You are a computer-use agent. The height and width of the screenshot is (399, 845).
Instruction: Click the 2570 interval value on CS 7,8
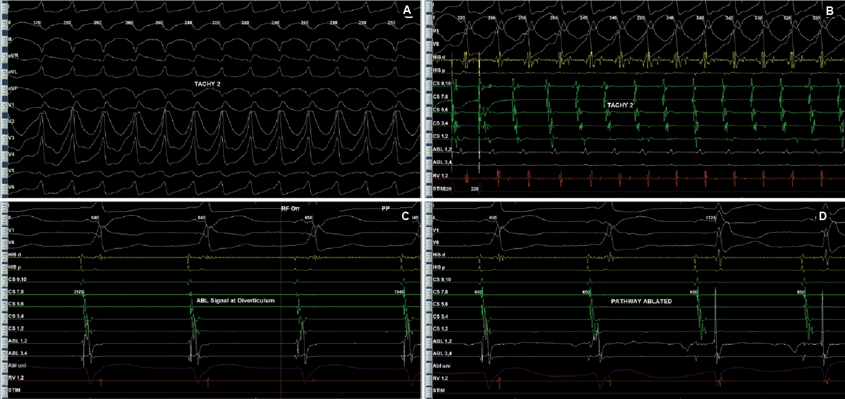pos(79,292)
